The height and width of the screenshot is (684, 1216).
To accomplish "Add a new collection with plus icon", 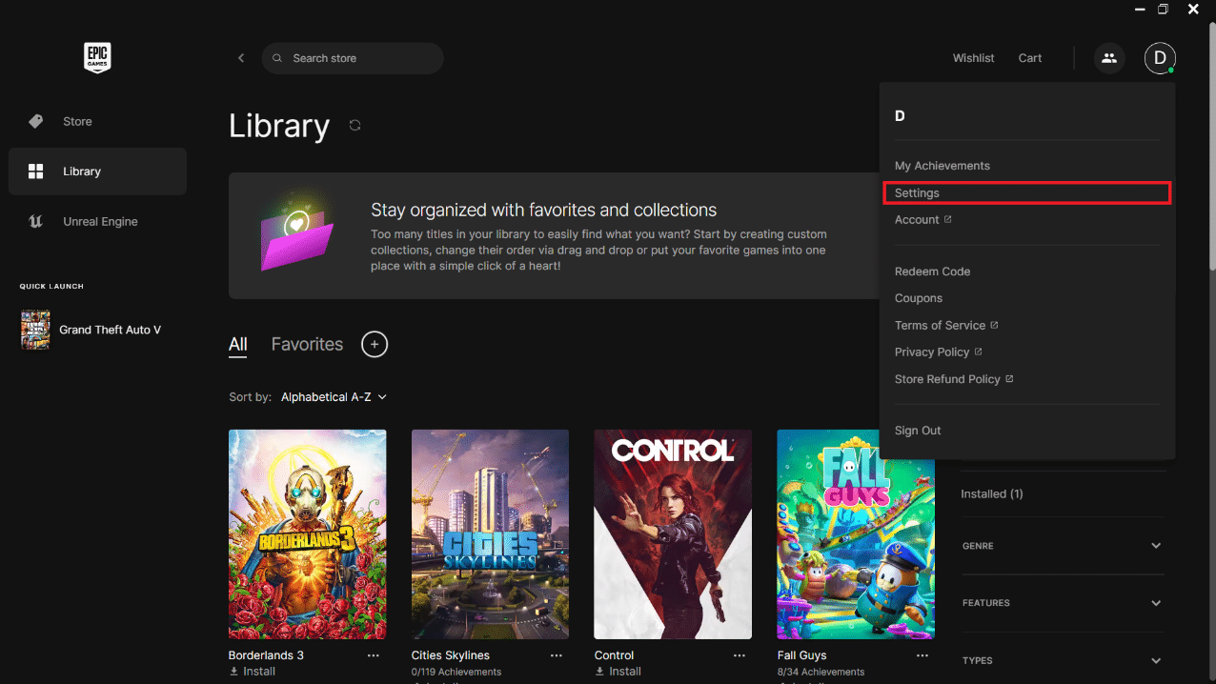I will pyautogui.click(x=375, y=344).
